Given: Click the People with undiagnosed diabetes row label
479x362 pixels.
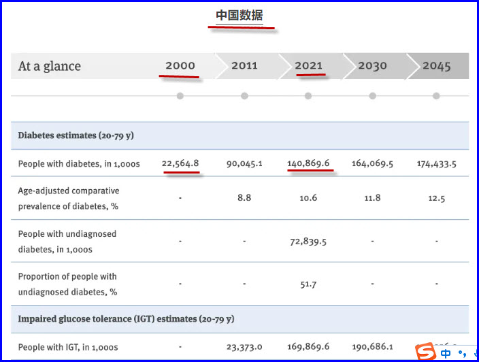Looking at the screenshot, I should [x=67, y=242].
